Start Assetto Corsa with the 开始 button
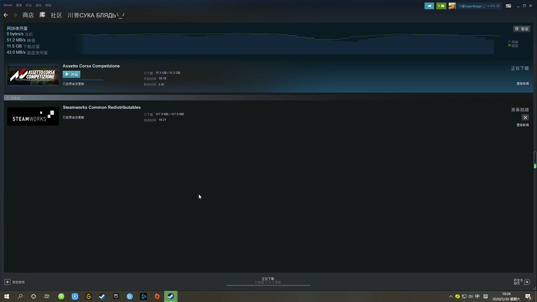This screenshot has height=302, width=537. click(x=71, y=74)
